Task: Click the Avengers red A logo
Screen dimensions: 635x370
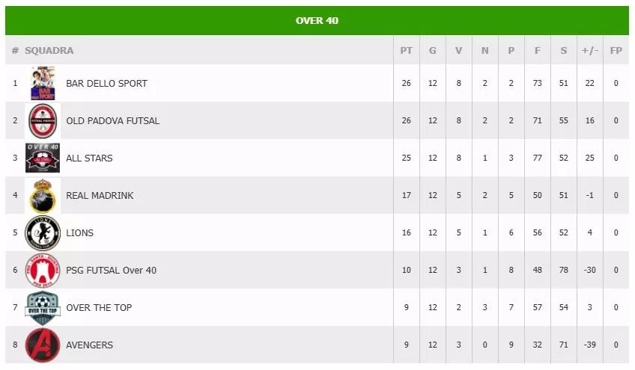Action: pyautogui.click(x=43, y=345)
